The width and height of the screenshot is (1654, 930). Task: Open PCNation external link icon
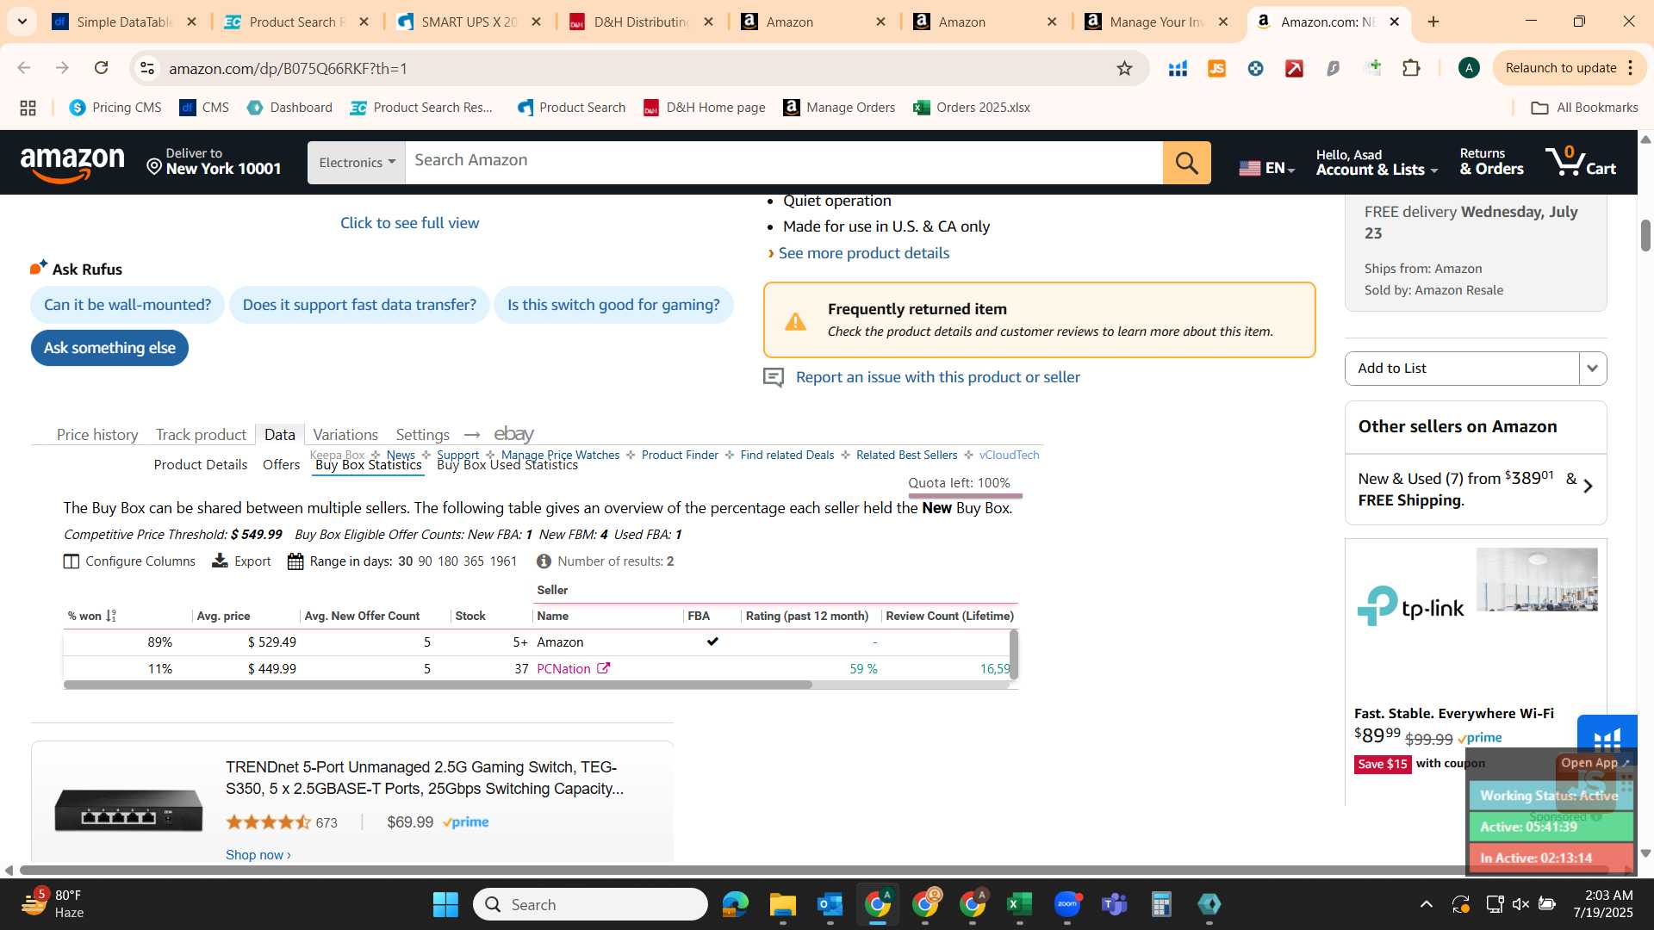(x=603, y=668)
